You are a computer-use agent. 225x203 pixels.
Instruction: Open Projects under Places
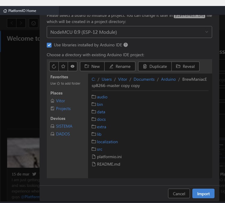63,109
